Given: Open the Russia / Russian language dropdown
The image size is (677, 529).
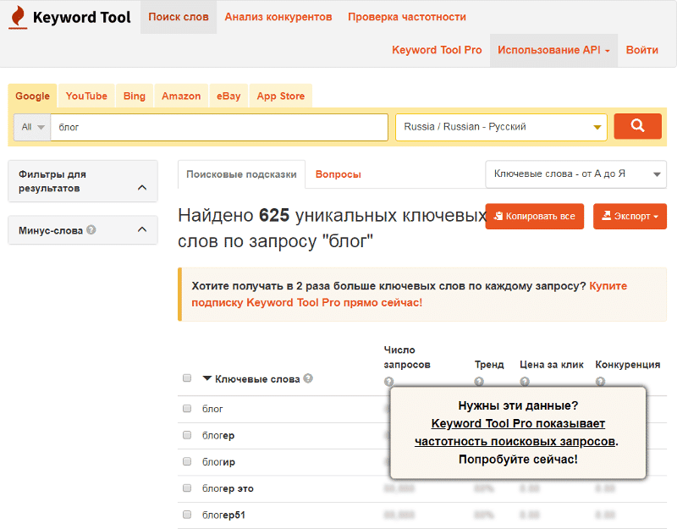Looking at the screenshot, I should 501,127.
